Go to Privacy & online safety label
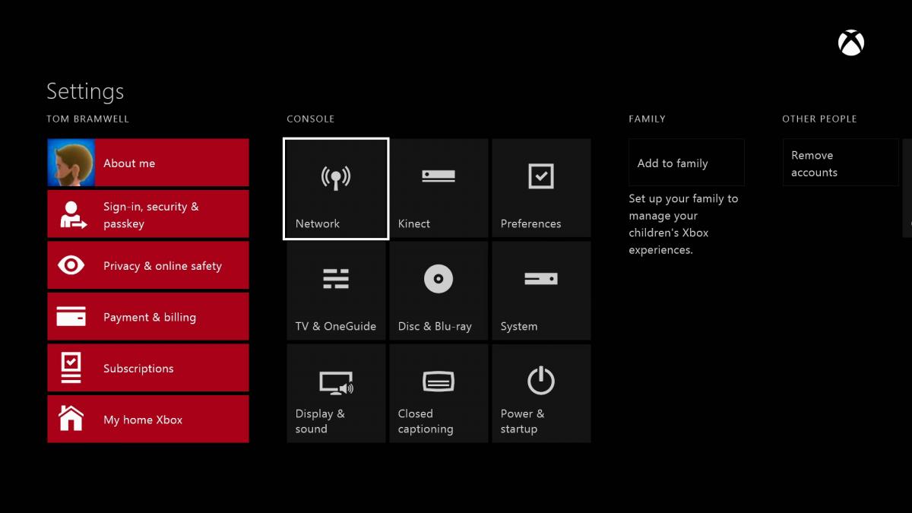 point(163,266)
